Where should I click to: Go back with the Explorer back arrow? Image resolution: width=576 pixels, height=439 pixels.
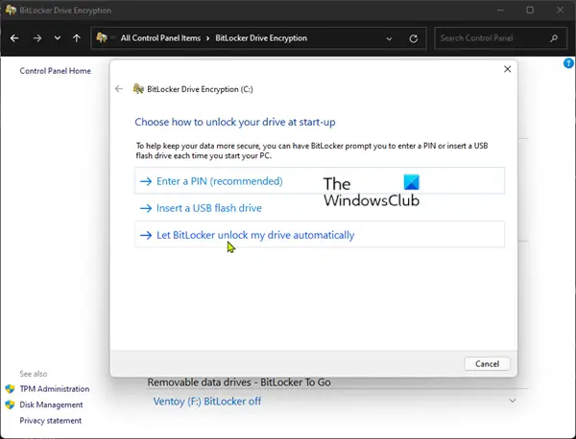click(14, 38)
